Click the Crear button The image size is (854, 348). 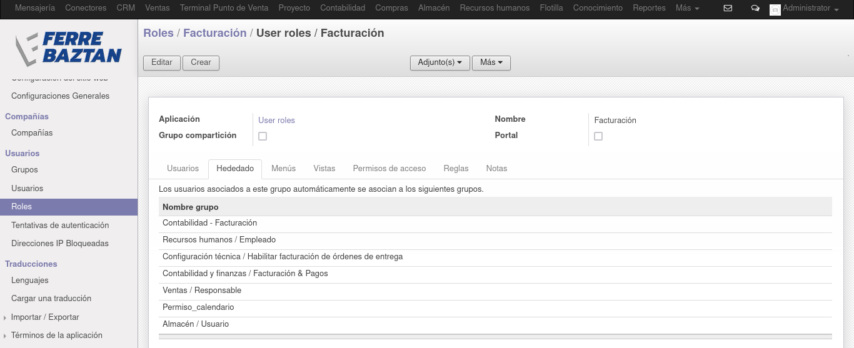pyautogui.click(x=201, y=62)
